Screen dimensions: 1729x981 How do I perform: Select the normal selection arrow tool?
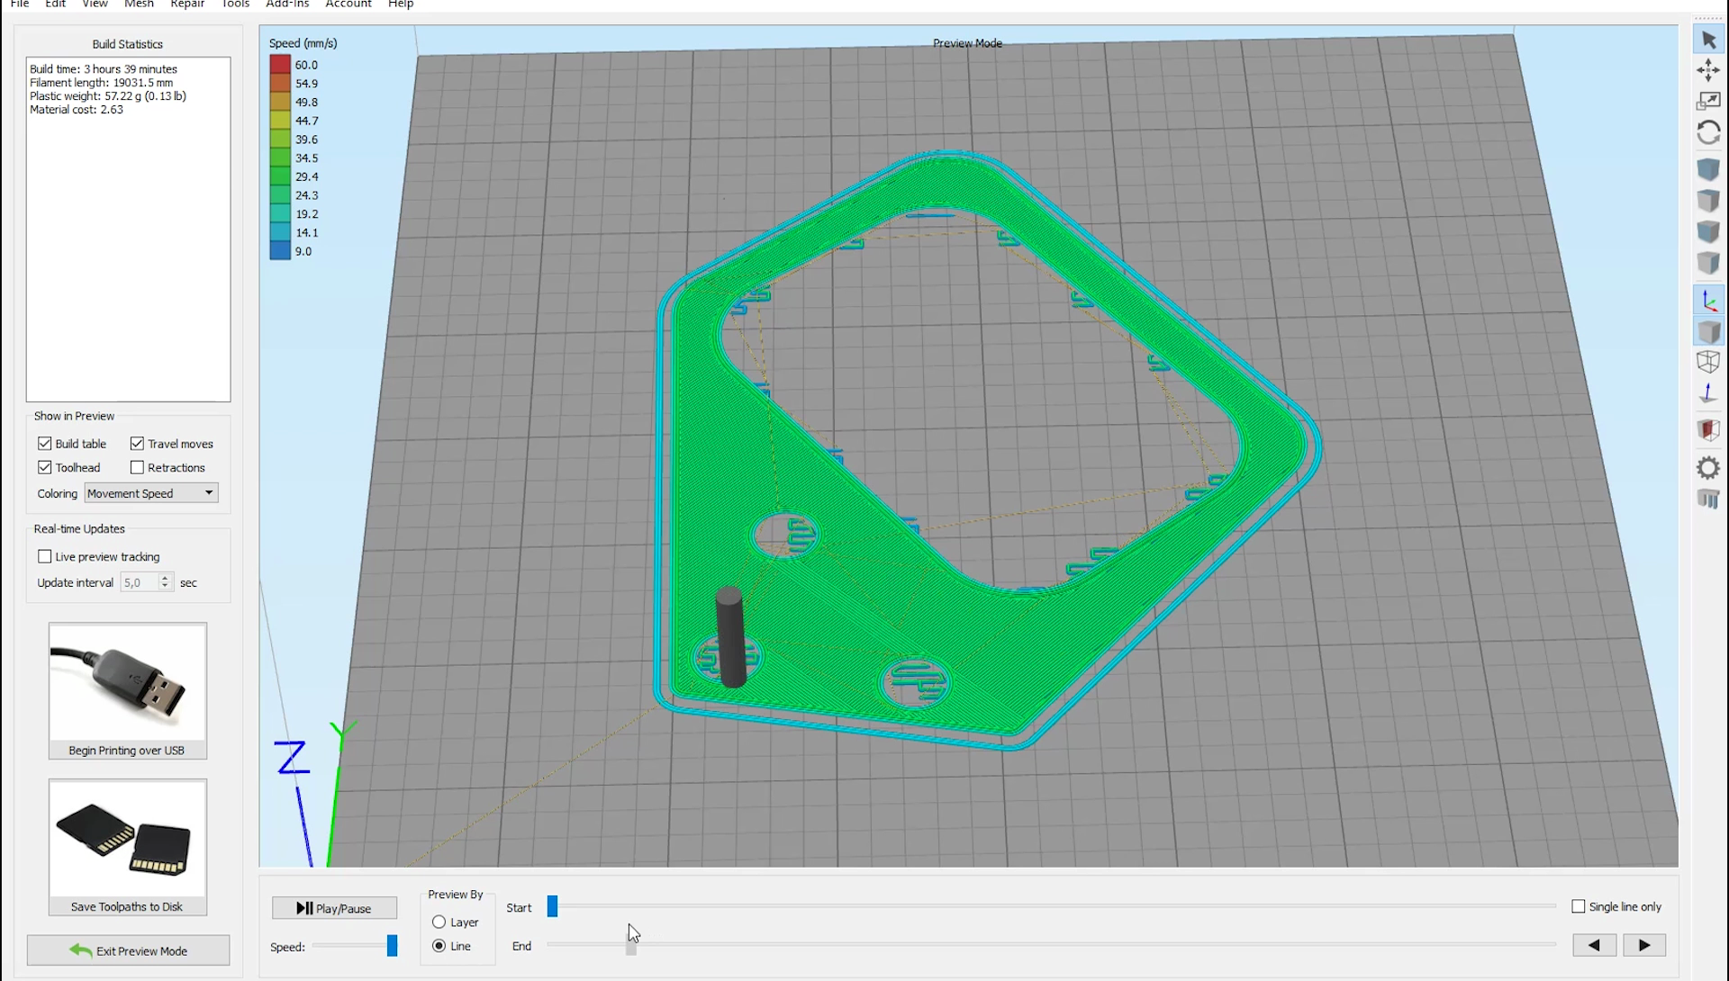pos(1708,40)
